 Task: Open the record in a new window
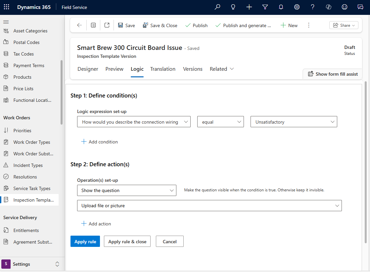pos(107,25)
